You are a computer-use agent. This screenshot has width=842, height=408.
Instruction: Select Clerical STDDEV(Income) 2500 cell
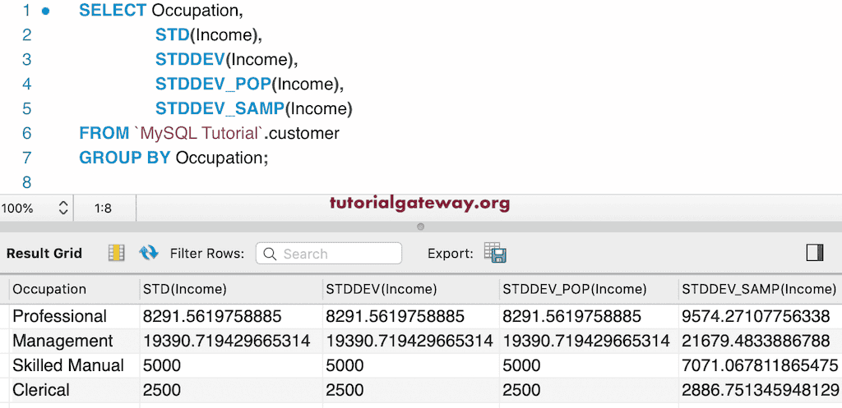pyautogui.click(x=411, y=390)
